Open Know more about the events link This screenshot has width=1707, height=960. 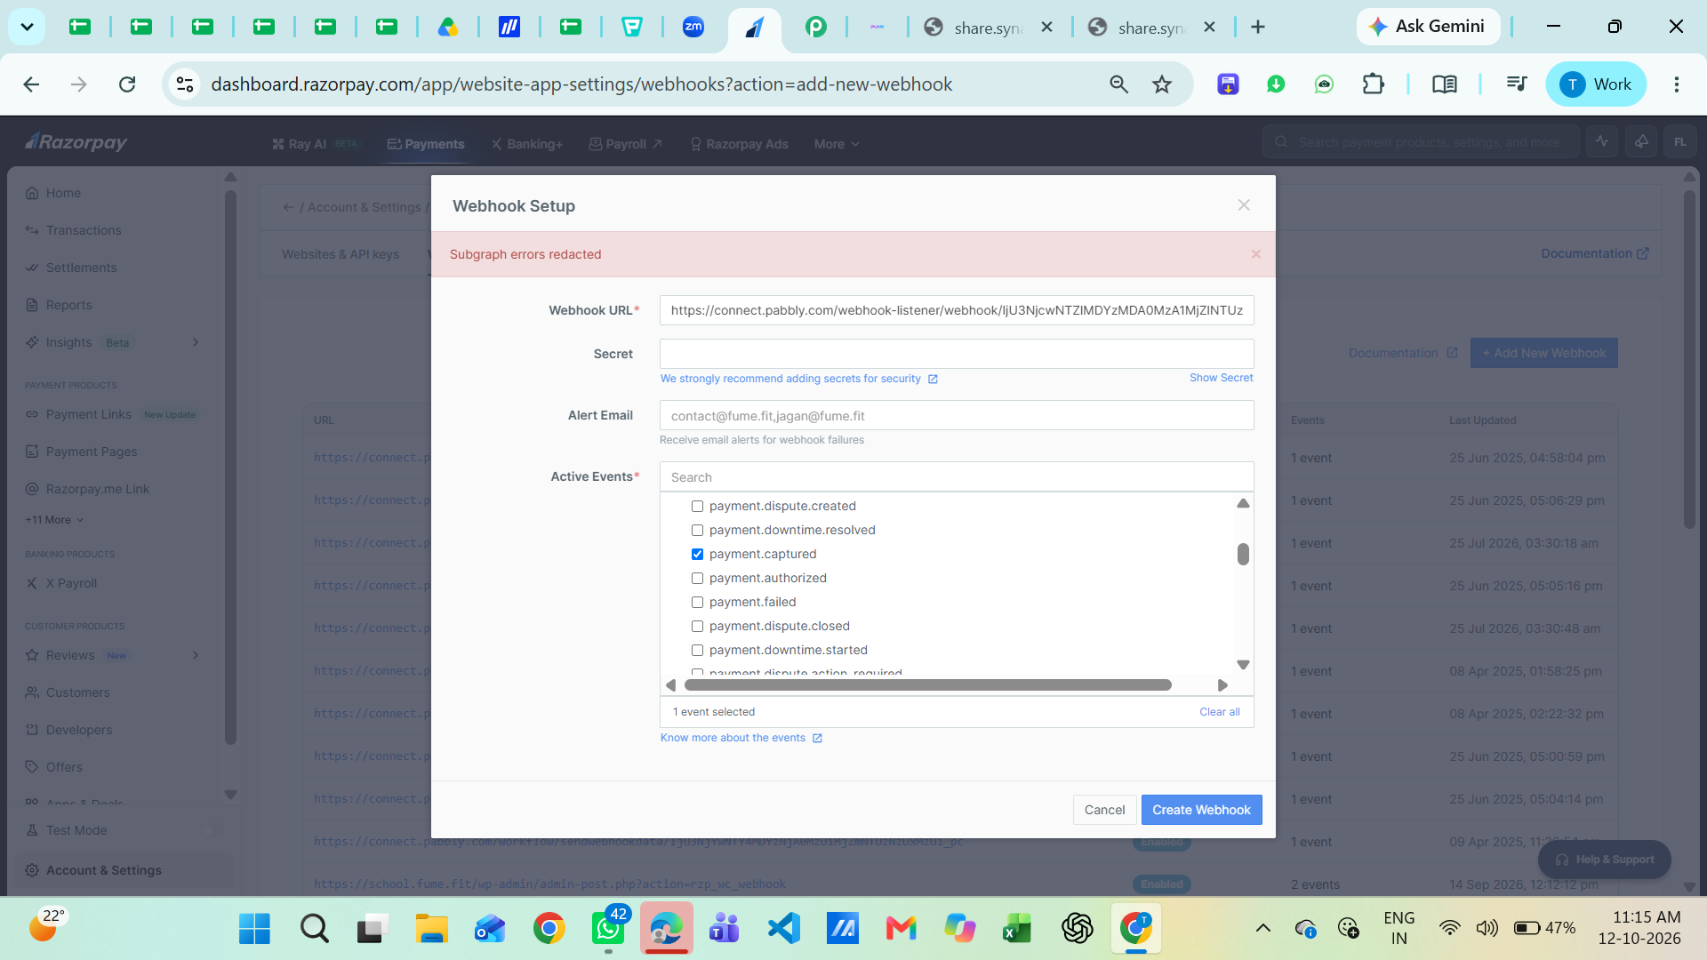(x=741, y=738)
